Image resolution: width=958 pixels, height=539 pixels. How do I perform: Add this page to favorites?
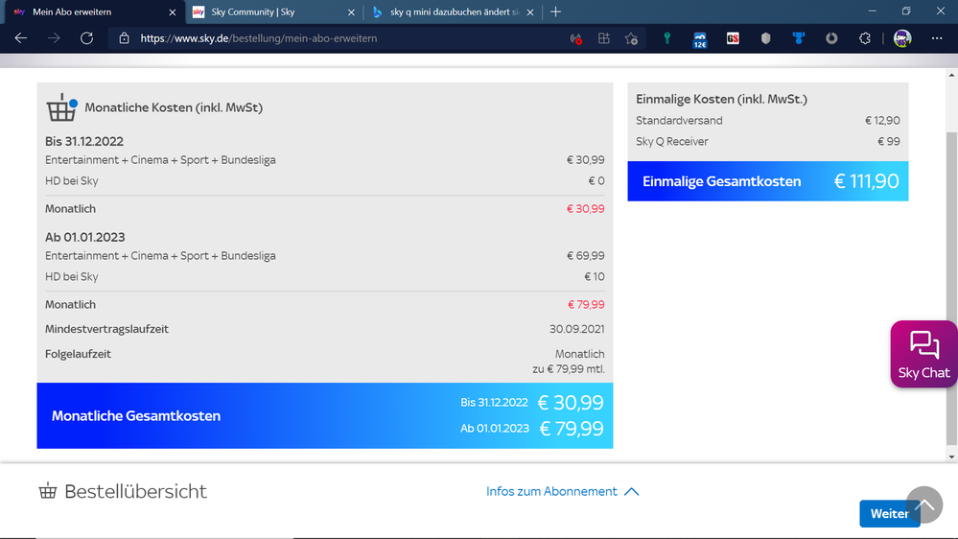click(631, 38)
